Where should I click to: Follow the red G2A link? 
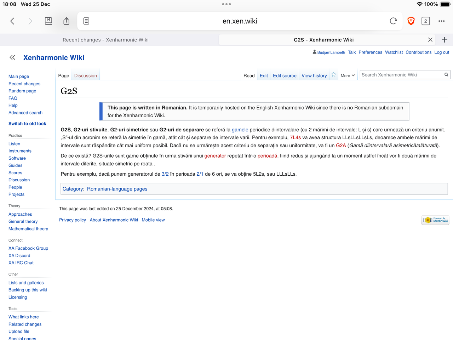[341, 146]
